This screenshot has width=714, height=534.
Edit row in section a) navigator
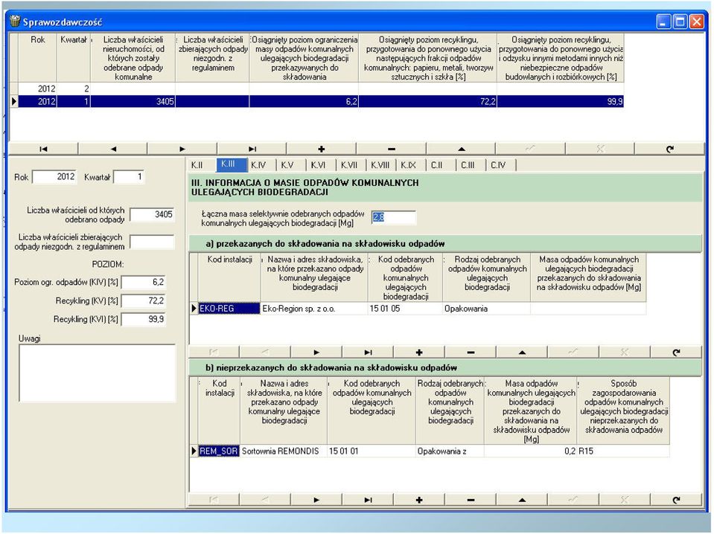(x=523, y=352)
